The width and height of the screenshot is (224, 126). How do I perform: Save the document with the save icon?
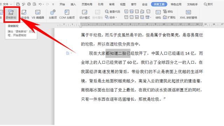pos(18,4)
